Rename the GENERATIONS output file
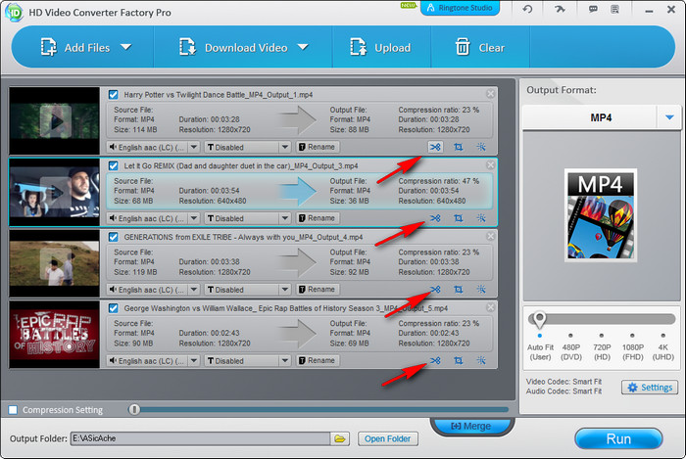Viewport: 686px width, 459px height. click(318, 289)
